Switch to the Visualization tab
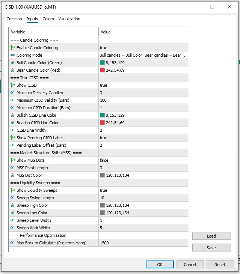Screen dimensions: 240x274 (x=69, y=19)
